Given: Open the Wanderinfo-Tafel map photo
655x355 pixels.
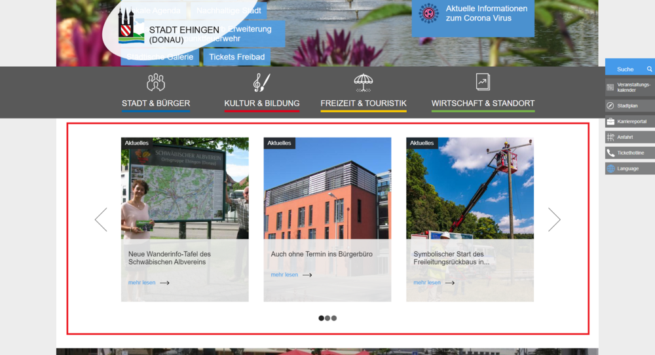Looking at the screenshot, I should click(185, 189).
